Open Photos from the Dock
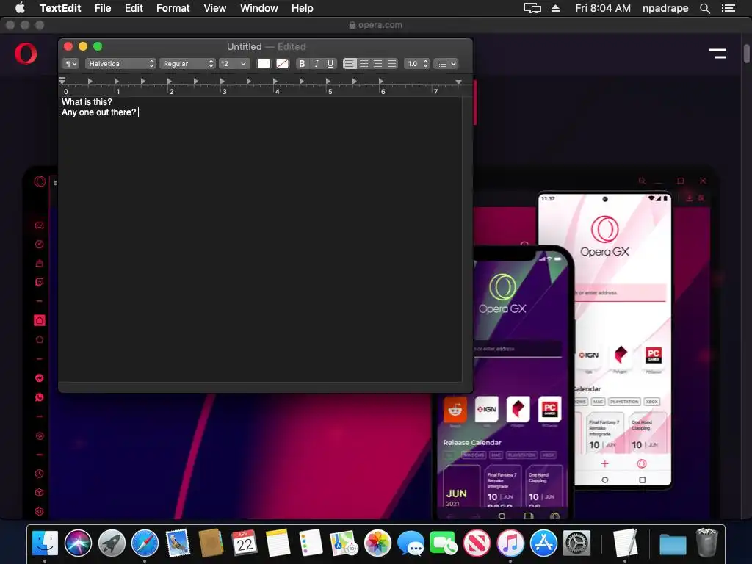752x564 pixels. (x=377, y=543)
